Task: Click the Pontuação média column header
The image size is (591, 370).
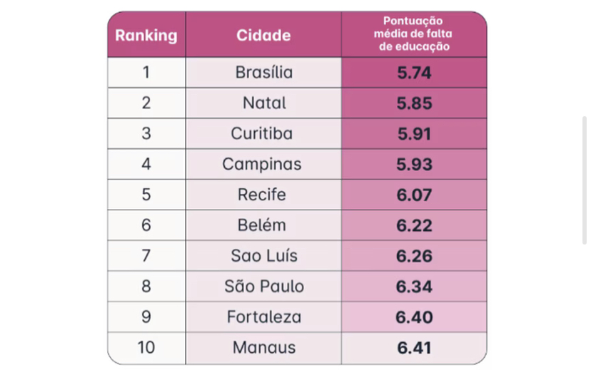Action: click(413, 34)
